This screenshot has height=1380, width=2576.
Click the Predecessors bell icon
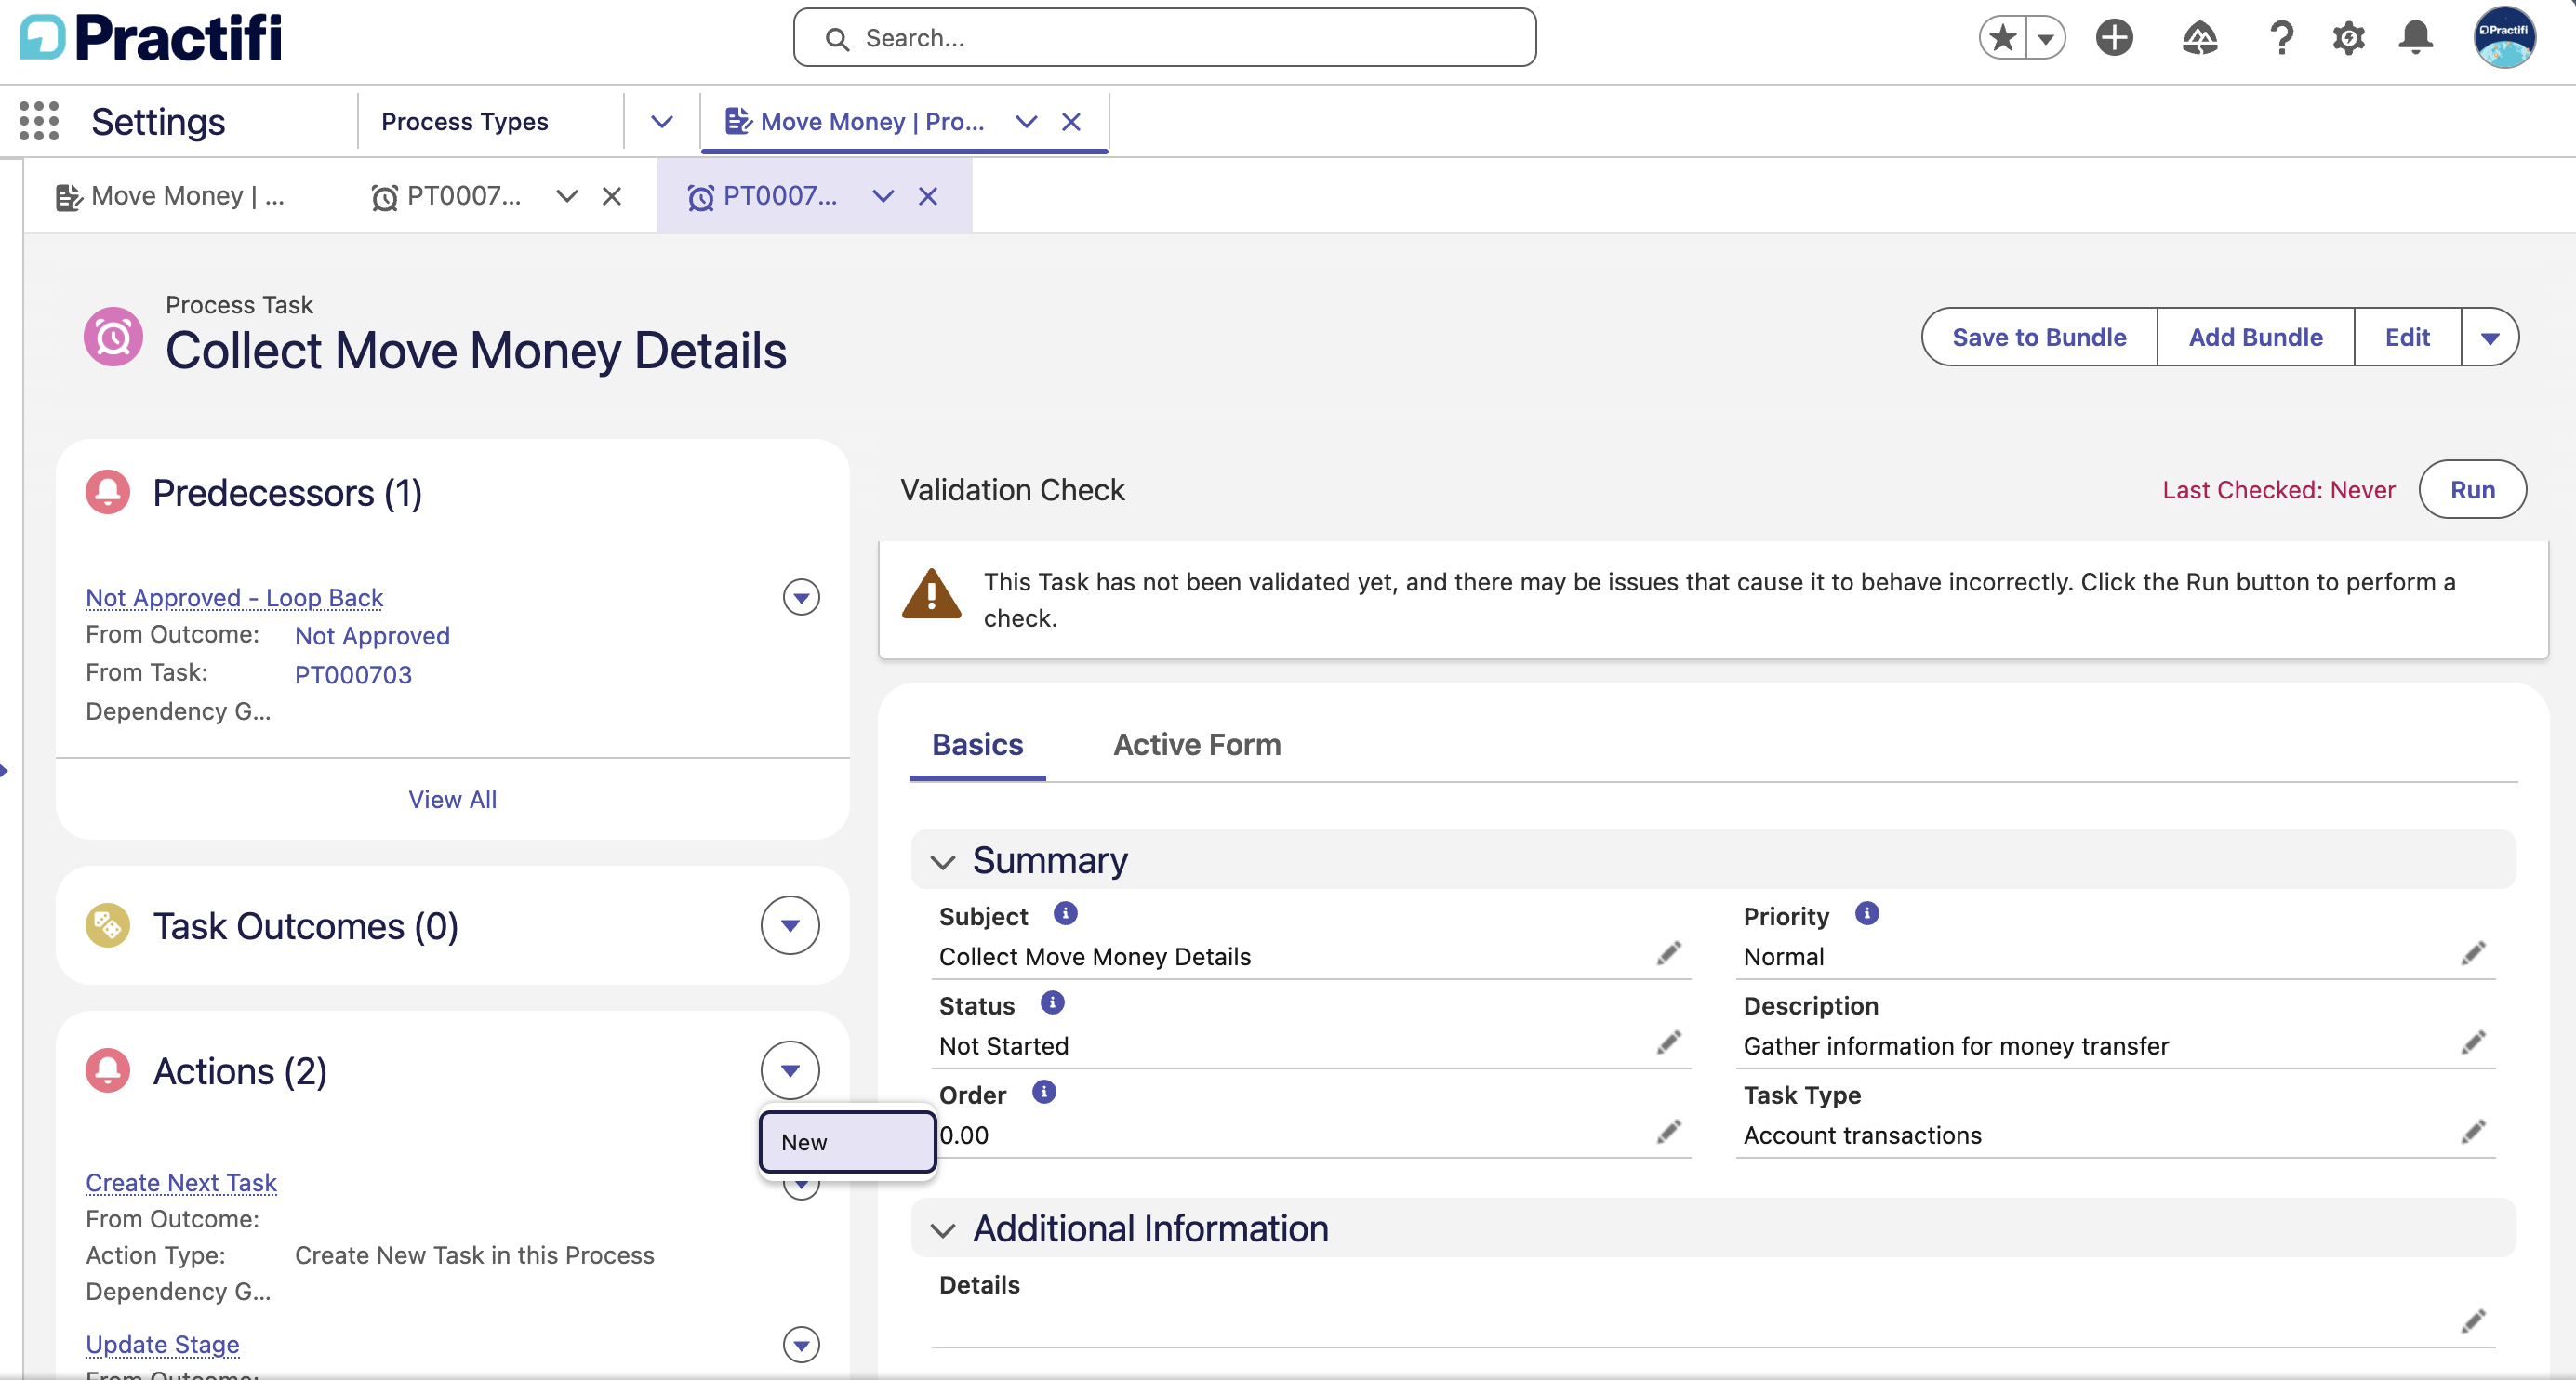(108, 492)
